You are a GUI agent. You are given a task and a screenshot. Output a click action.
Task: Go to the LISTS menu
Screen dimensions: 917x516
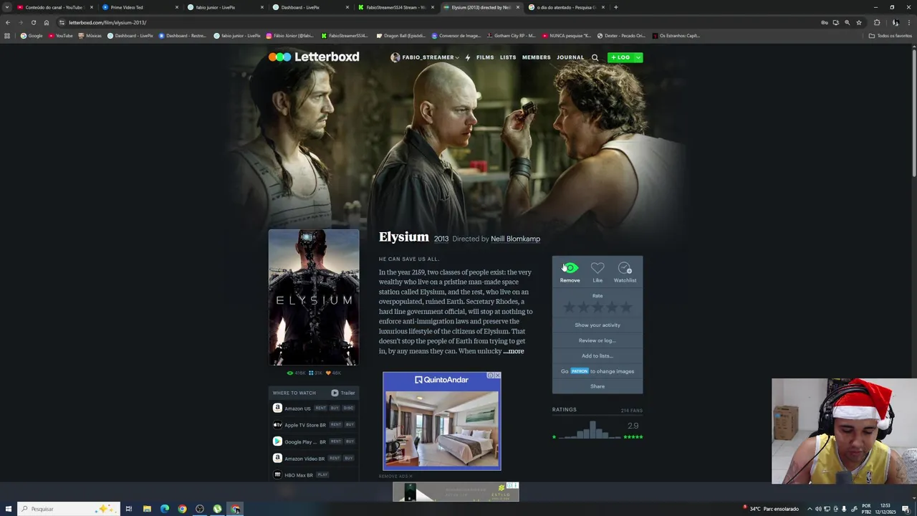[x=508, y=57]
